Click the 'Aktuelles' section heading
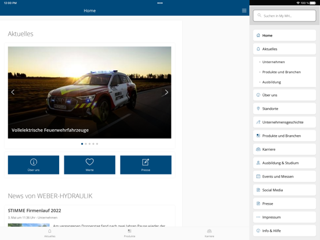Image resolution: width=320 pixels, height=240 pixels. pos(20,34)
